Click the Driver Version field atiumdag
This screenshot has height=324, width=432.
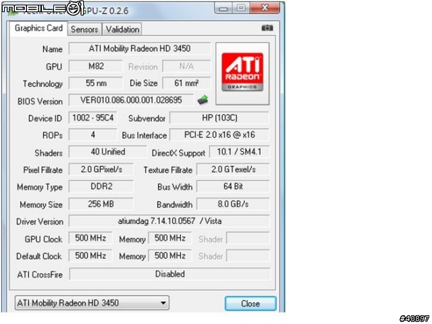tap(169, 221)
